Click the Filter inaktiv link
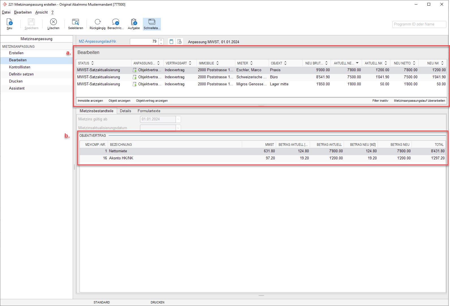 380,101
